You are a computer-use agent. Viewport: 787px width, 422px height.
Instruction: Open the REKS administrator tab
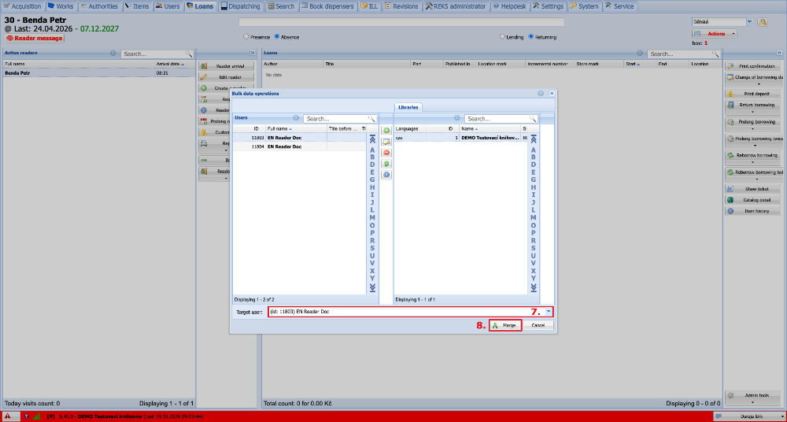tap(456, 6)
